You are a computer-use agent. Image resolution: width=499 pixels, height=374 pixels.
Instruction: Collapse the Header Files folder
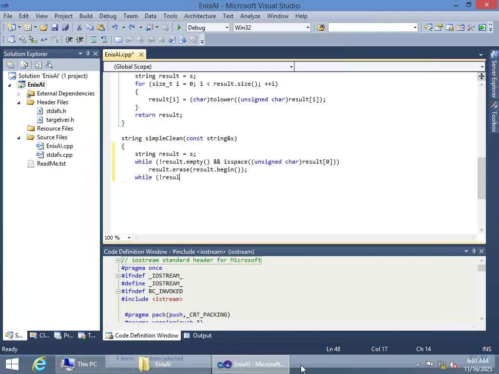tap(19, 103)
